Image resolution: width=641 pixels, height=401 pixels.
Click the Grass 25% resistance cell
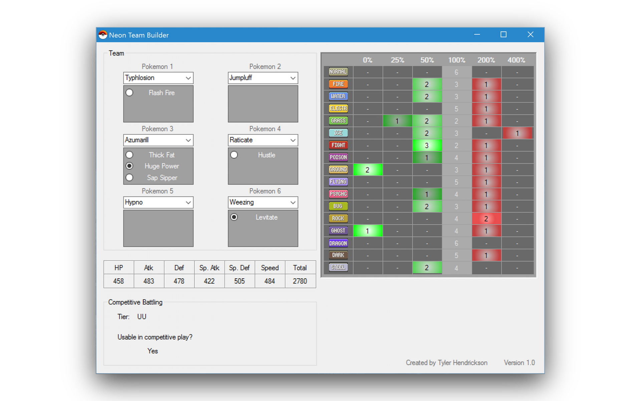[397, 121]
